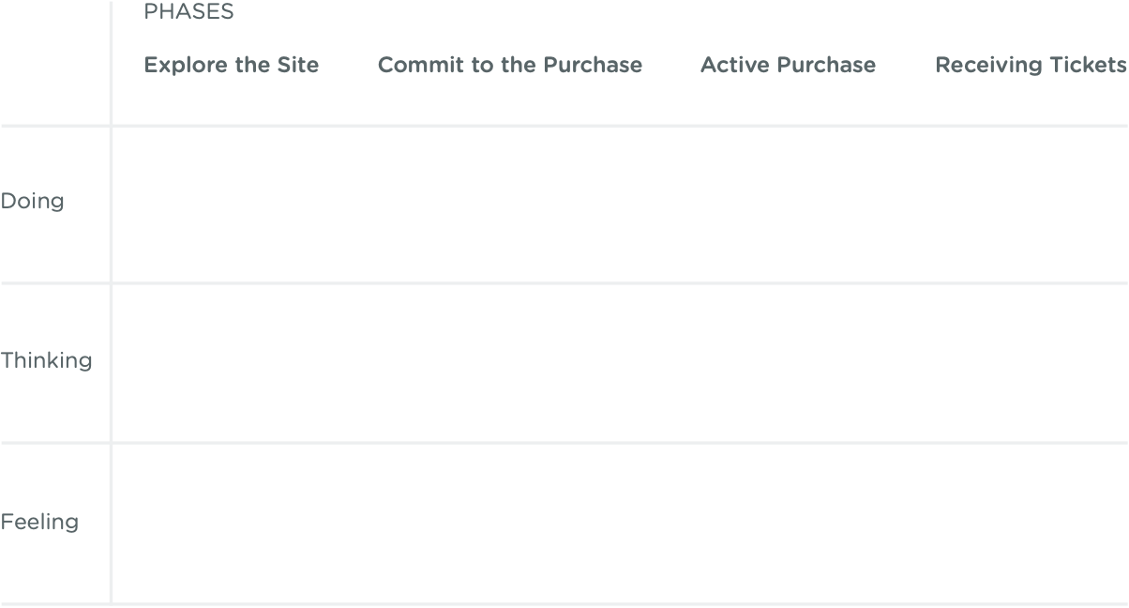Click Thinking cell under Commit to the Purchase

pos(509,363)
